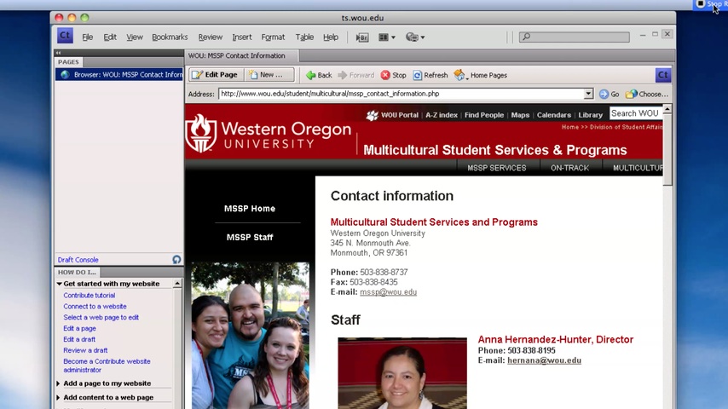Screen dimensions: 728x409
Task: Click the Edit Page button
Action: click(x=216, y=75)
